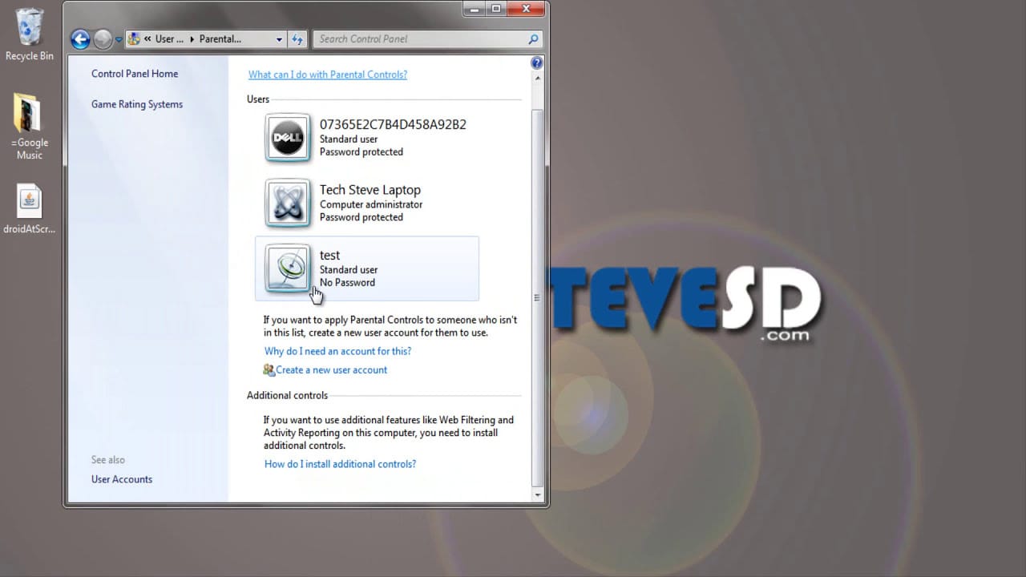Click the Refresh icon beside address bar
The image size is (1026, 577).
[x=297, y=38]
